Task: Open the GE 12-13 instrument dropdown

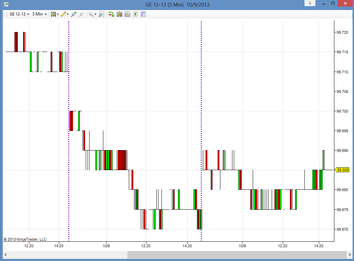Action: coord(19,14)
